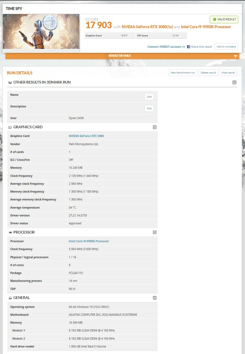Open Graphics Card row RTX 3080 link
This screenshot has width=245, height=354.
pyautogui.click(x=86, y=136)
